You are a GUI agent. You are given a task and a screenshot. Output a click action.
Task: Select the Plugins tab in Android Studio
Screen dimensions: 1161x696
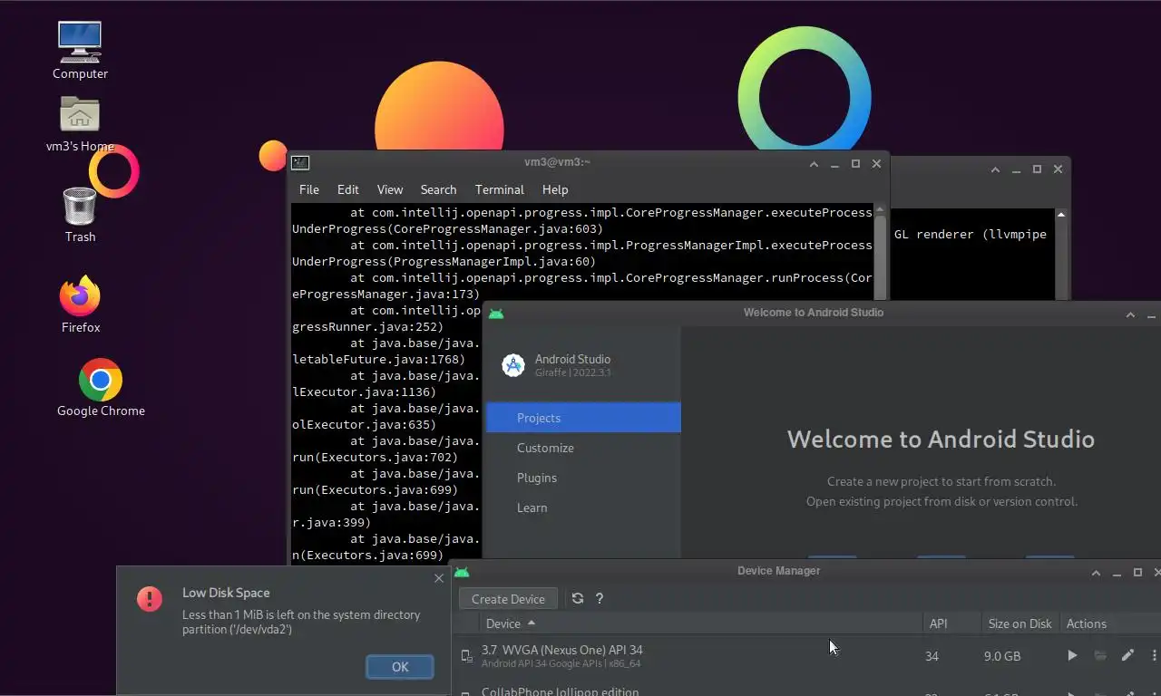583,478
